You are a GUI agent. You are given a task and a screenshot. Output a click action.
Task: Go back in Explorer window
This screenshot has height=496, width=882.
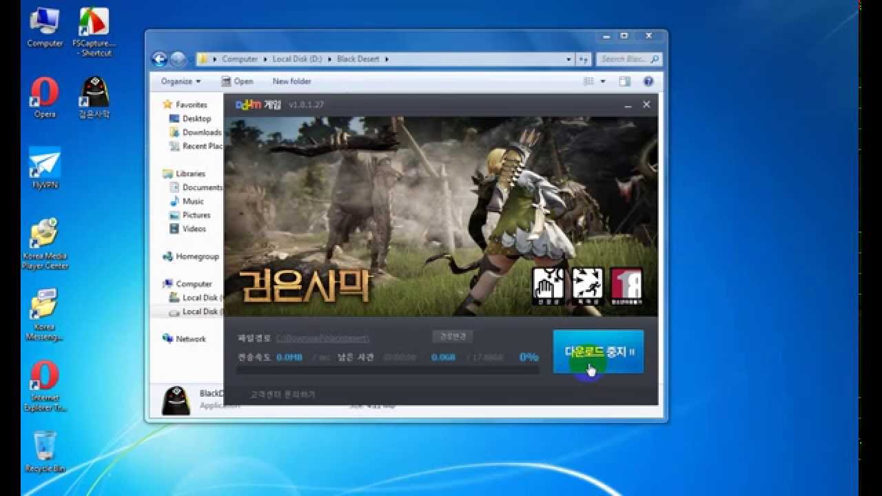coord(159,59)
